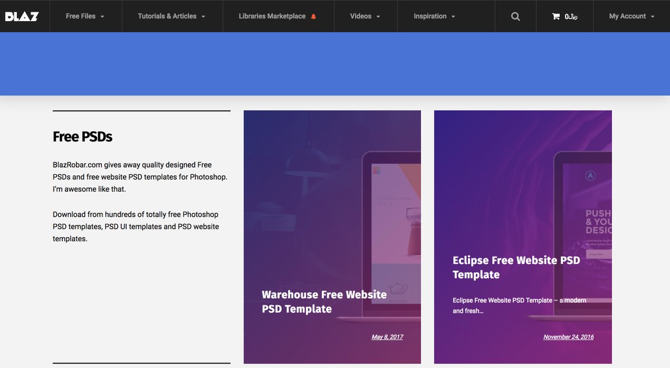This screenshot has height=368, width=670.
Task: Open the My Account dropdown
Action: coord(631,16)
